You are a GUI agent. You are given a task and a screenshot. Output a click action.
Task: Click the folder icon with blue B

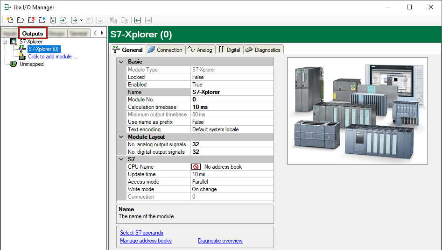tap(42, 20)
